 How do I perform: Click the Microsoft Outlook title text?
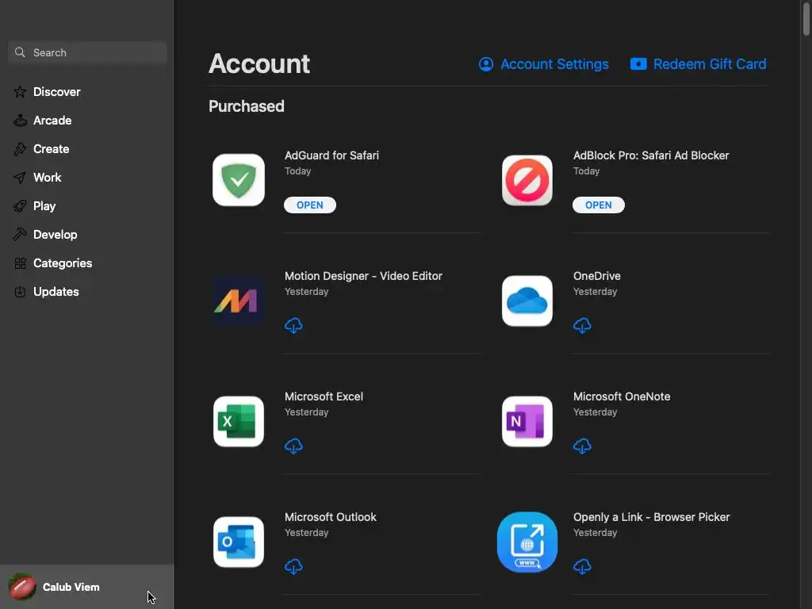coord(331,517)
